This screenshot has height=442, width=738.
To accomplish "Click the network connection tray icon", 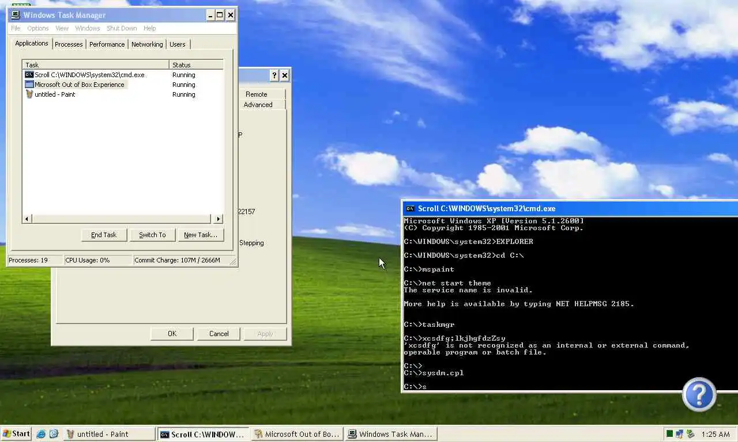I will click(680, 434).
